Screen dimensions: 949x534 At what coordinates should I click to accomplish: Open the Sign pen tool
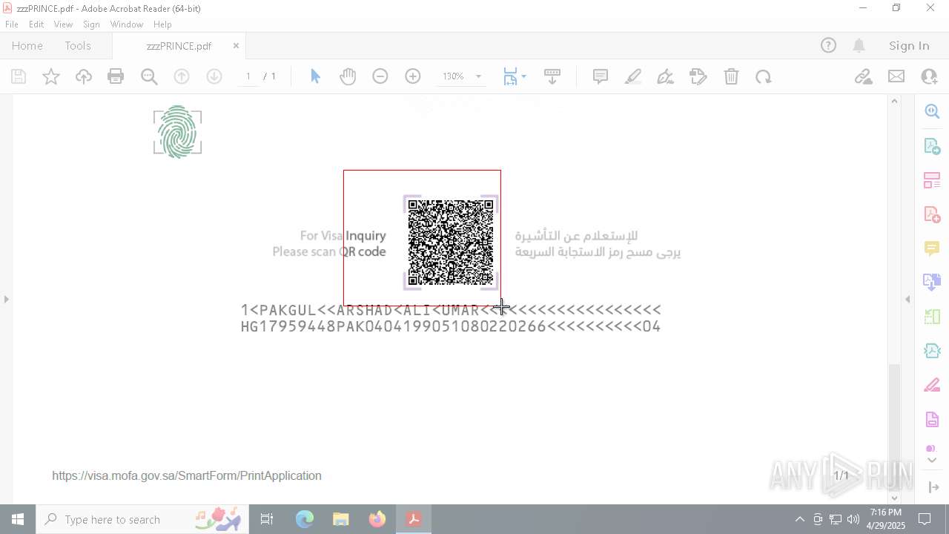[666, 76]
